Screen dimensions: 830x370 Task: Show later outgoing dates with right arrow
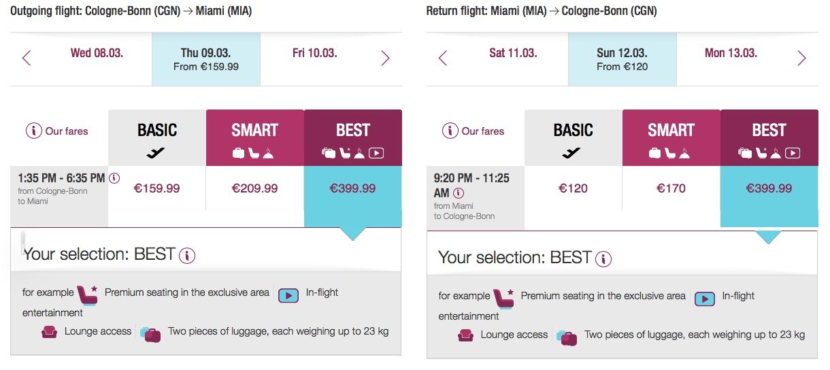point(385,58)
